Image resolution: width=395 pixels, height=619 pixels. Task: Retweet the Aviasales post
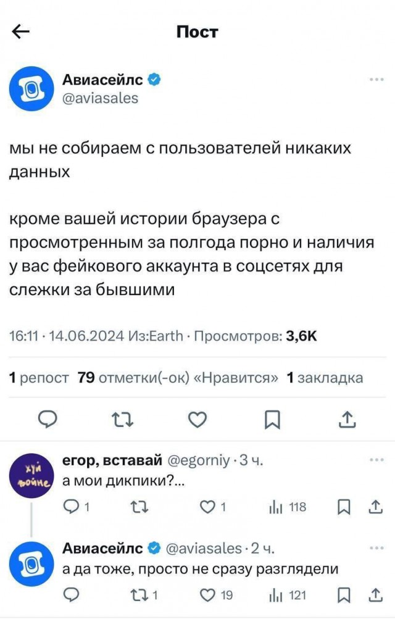tap(122, 420)
